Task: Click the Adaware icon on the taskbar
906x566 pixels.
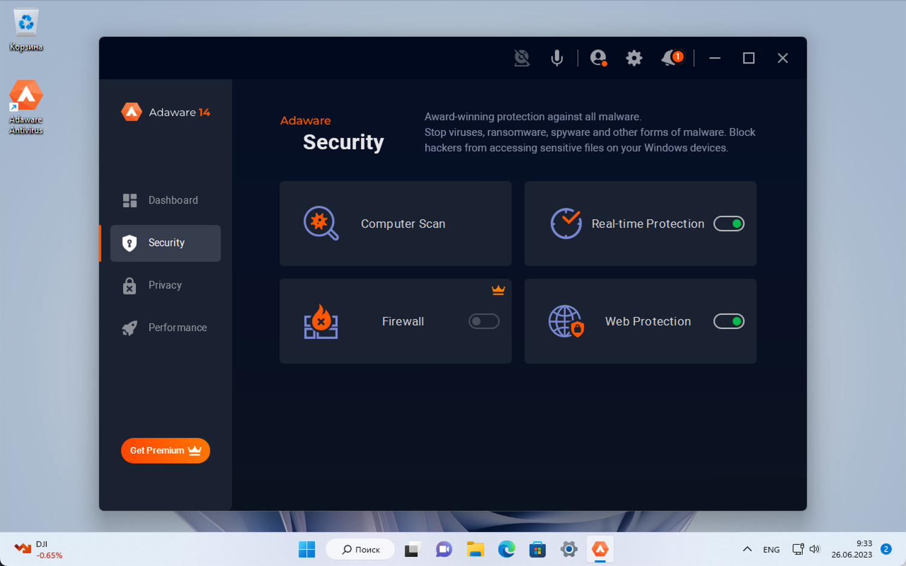Action: (x=600, y=549)
